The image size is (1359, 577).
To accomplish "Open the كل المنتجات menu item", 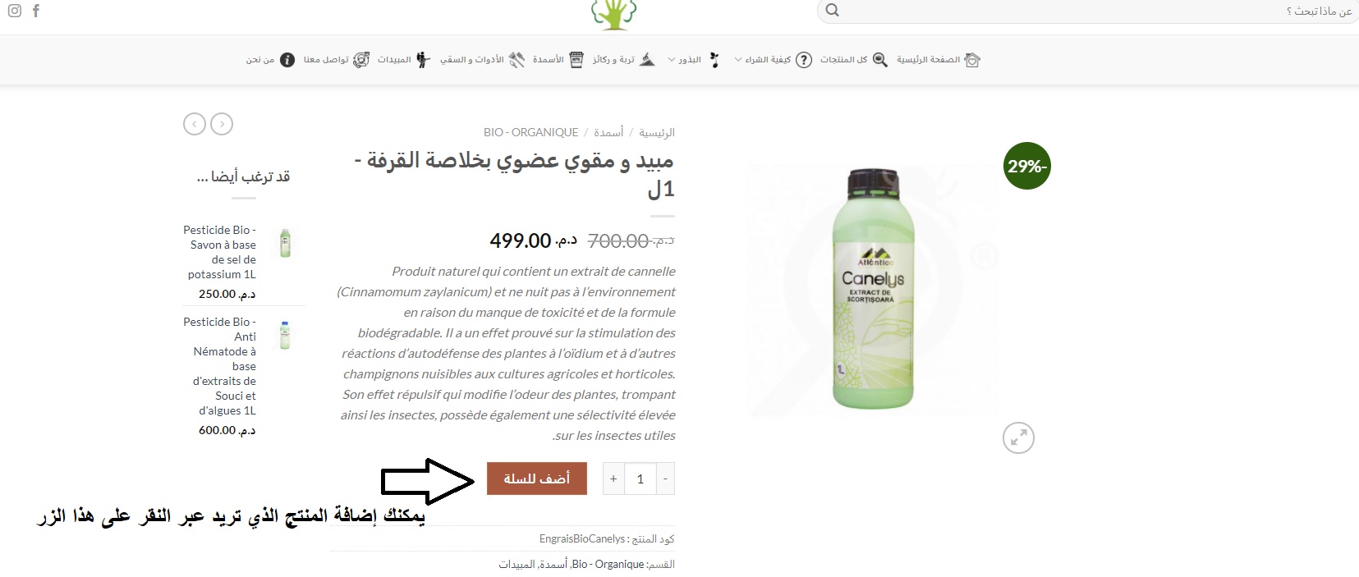I will tap(853, 60).
